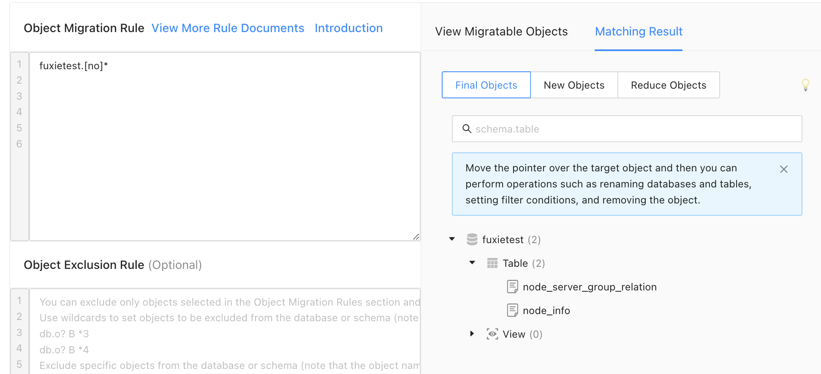
Task: Click the search magnifier icon
Action: click(467, 129)
